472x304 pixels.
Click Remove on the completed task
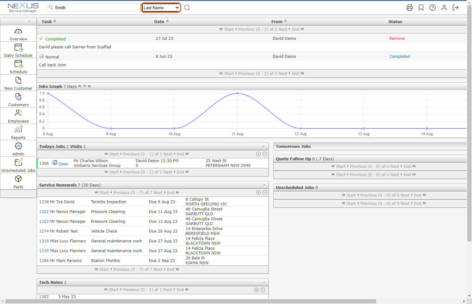click(x=397, y=39)
